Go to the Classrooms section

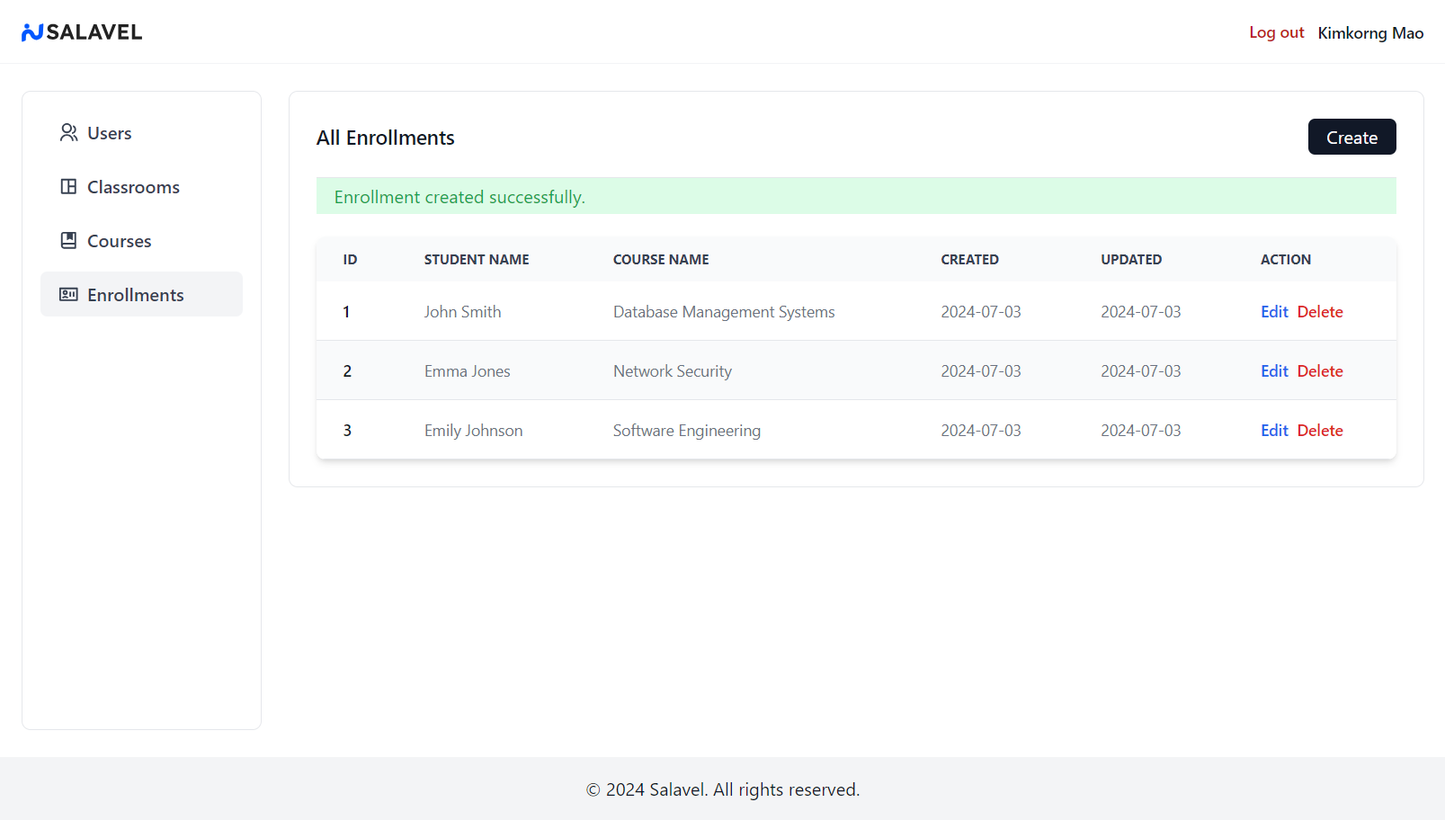133,187
